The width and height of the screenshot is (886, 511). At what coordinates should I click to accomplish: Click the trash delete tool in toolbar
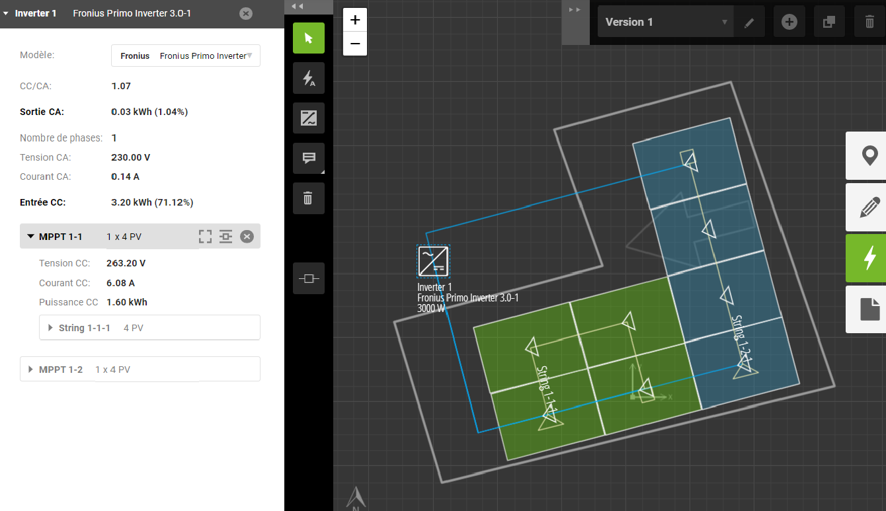click(x=309, y=198)
